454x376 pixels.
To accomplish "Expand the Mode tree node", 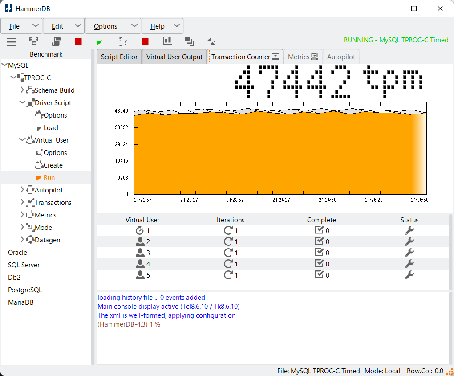I will click(22, 227).
